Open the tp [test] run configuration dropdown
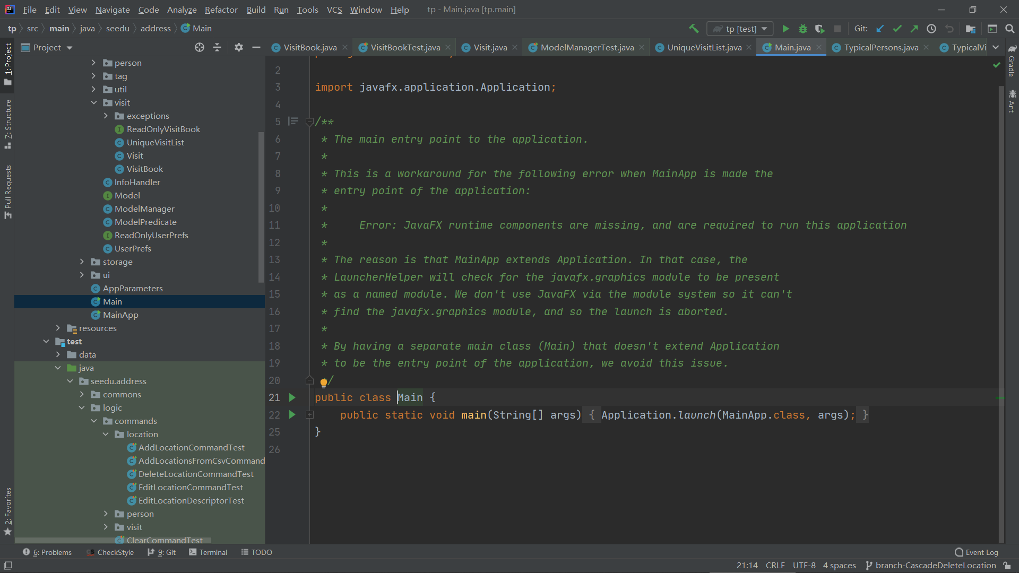Image resolution: width=1019 pixels, height=573 pixels. tap(740, 29)
